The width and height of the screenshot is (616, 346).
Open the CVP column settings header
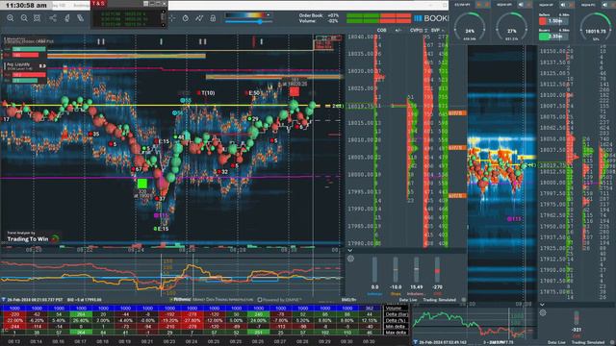coord(418,30)
